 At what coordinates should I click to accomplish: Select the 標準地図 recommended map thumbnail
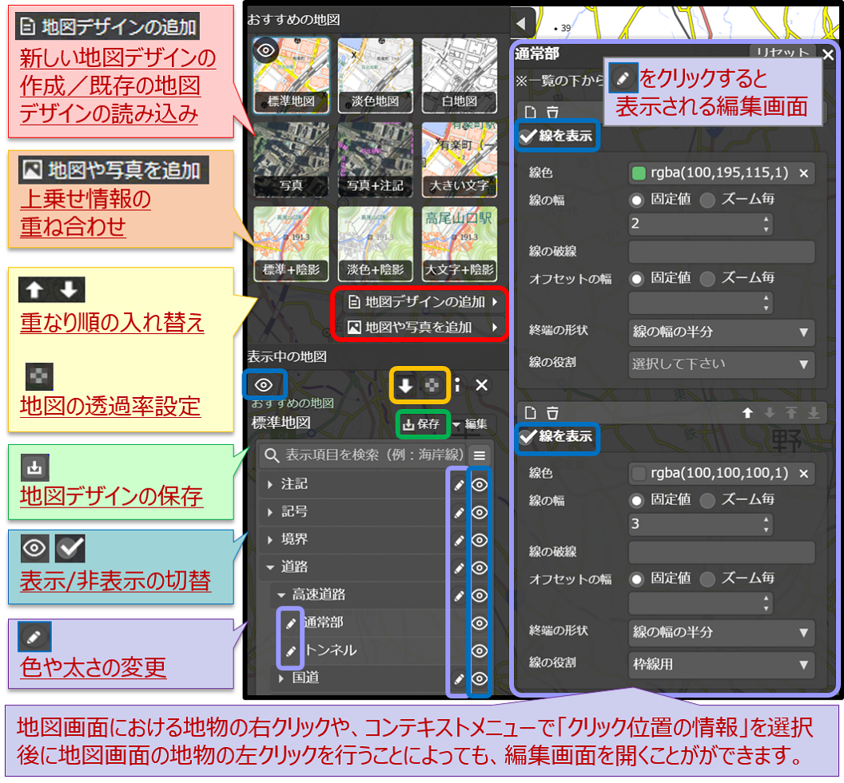coord(291,75)
